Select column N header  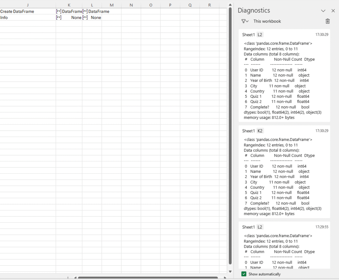[x=131, y=5]
